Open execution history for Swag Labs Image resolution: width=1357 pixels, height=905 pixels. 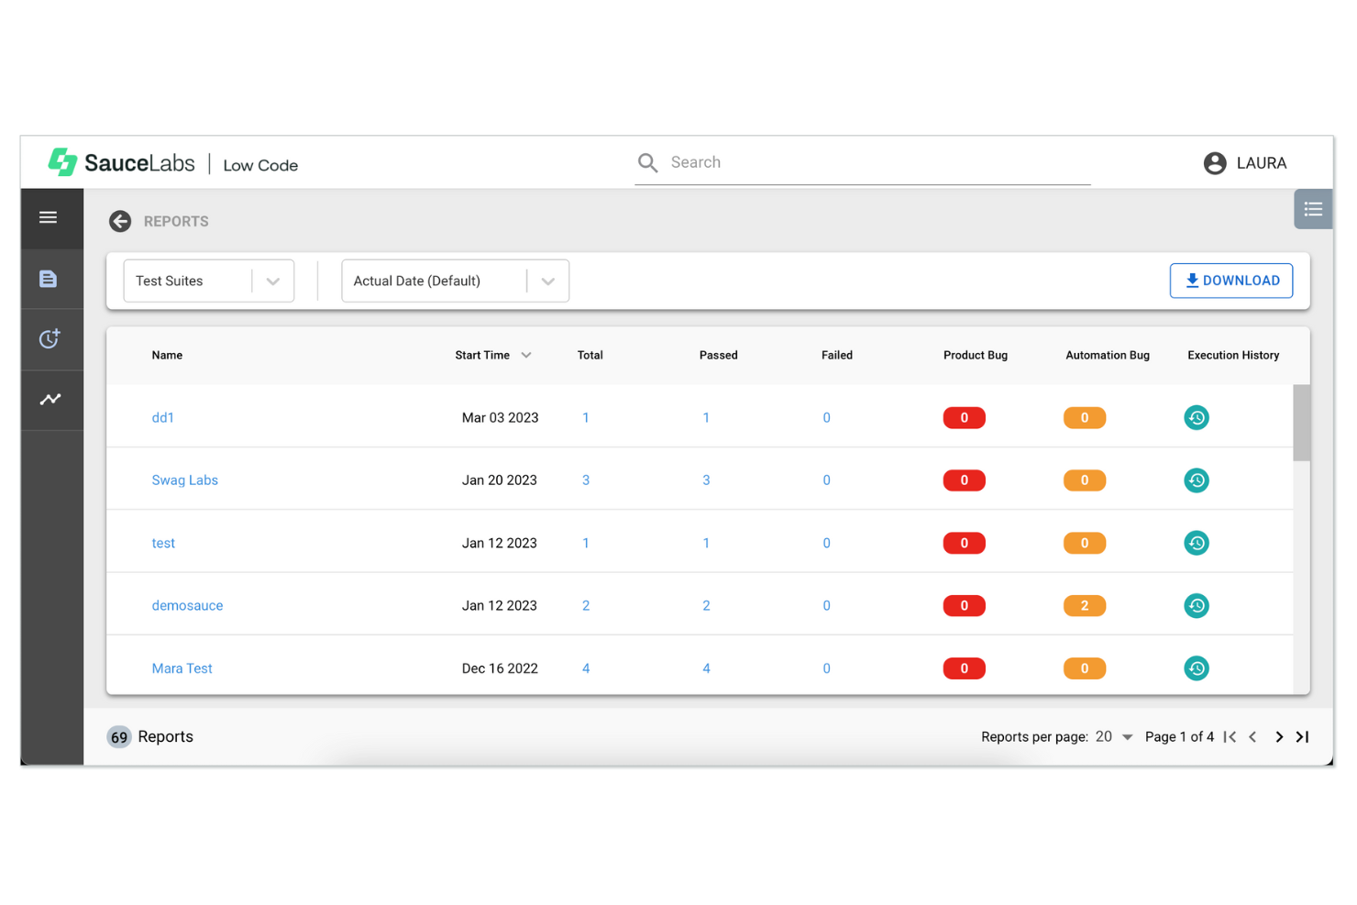point(1197,480)
